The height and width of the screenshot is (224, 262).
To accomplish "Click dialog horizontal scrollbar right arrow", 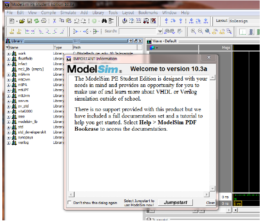I will (x=207, y=194).
